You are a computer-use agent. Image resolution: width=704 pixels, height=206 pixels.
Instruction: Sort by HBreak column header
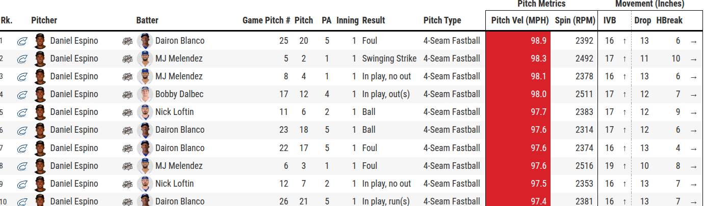(x=669, y=20)
